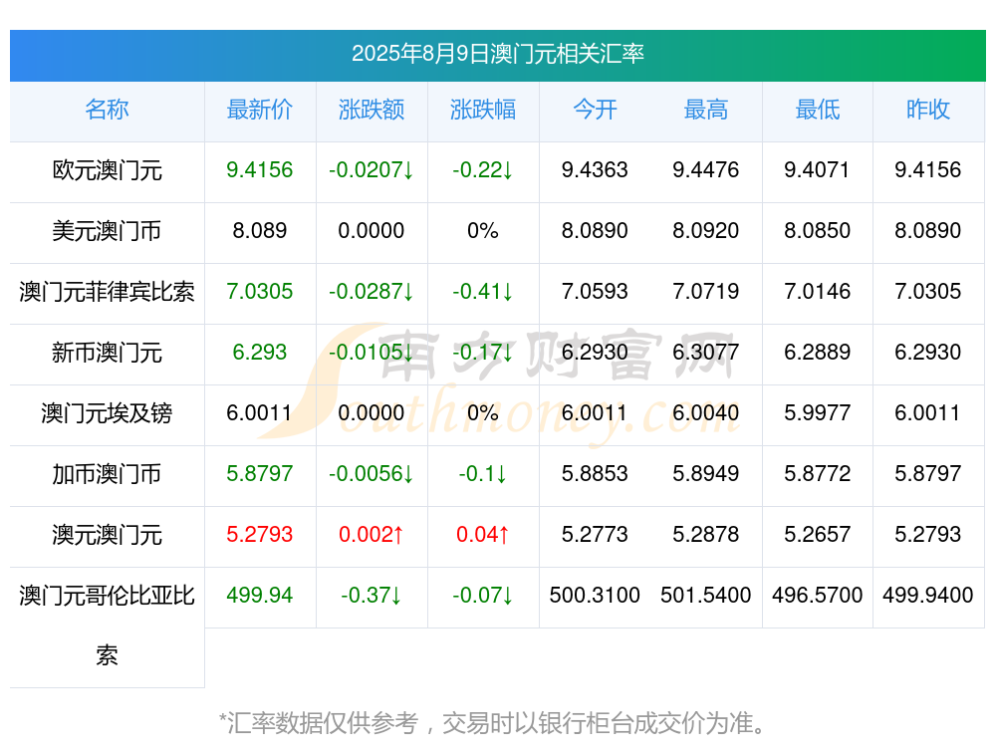
Task: Click the 新币澳门元 row name
Action: (x=107, y=352)
